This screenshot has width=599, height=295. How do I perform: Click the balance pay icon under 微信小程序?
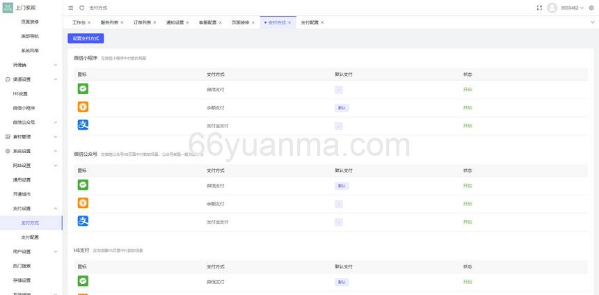pyautogui.click(x=83, y=107)
